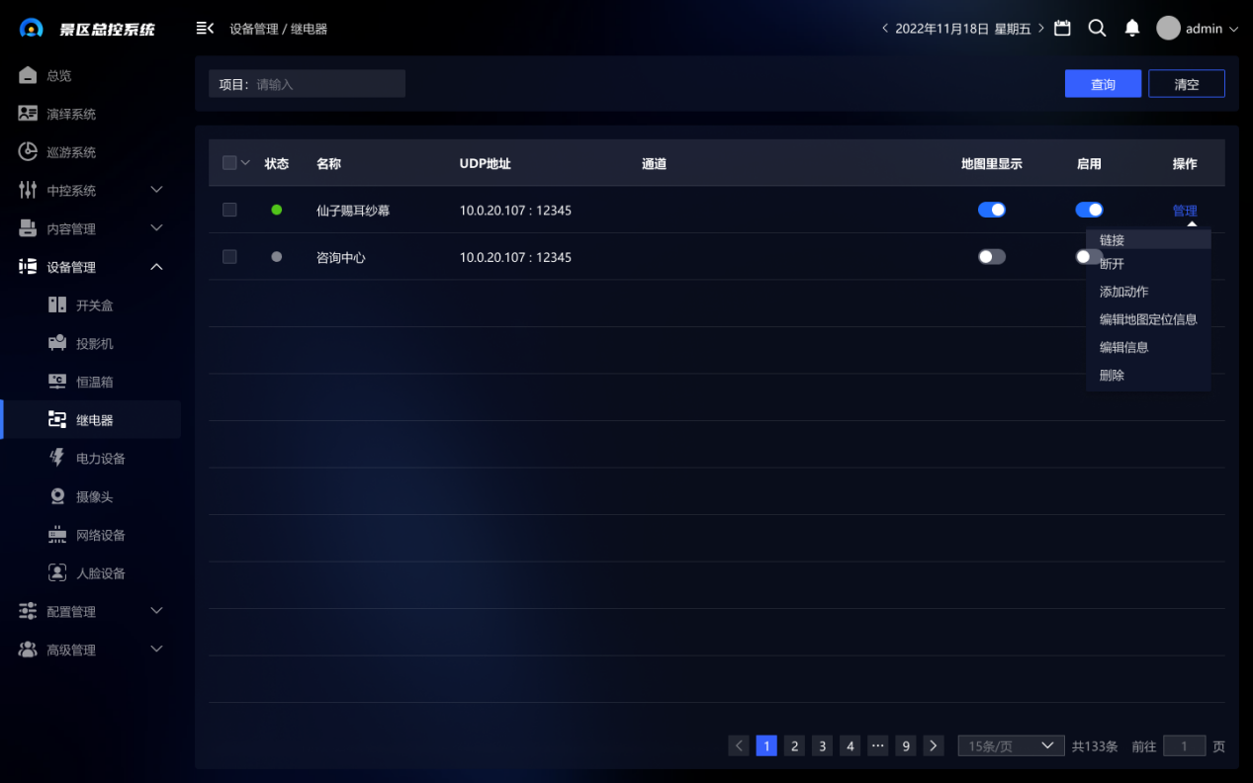Click the sidebar collapse icon in header

[x=205, y=29]
